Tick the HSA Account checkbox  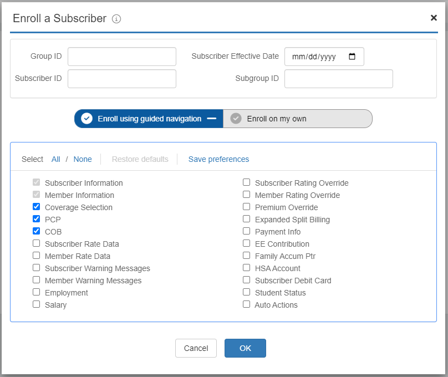click(x=247, y=268)
